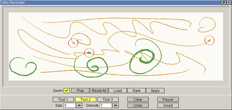The height and width of the screenshot is (110, 232).
Task: Click the red circle marker on the right arrow
Action: pyautogui.click(x=209, y=40)
